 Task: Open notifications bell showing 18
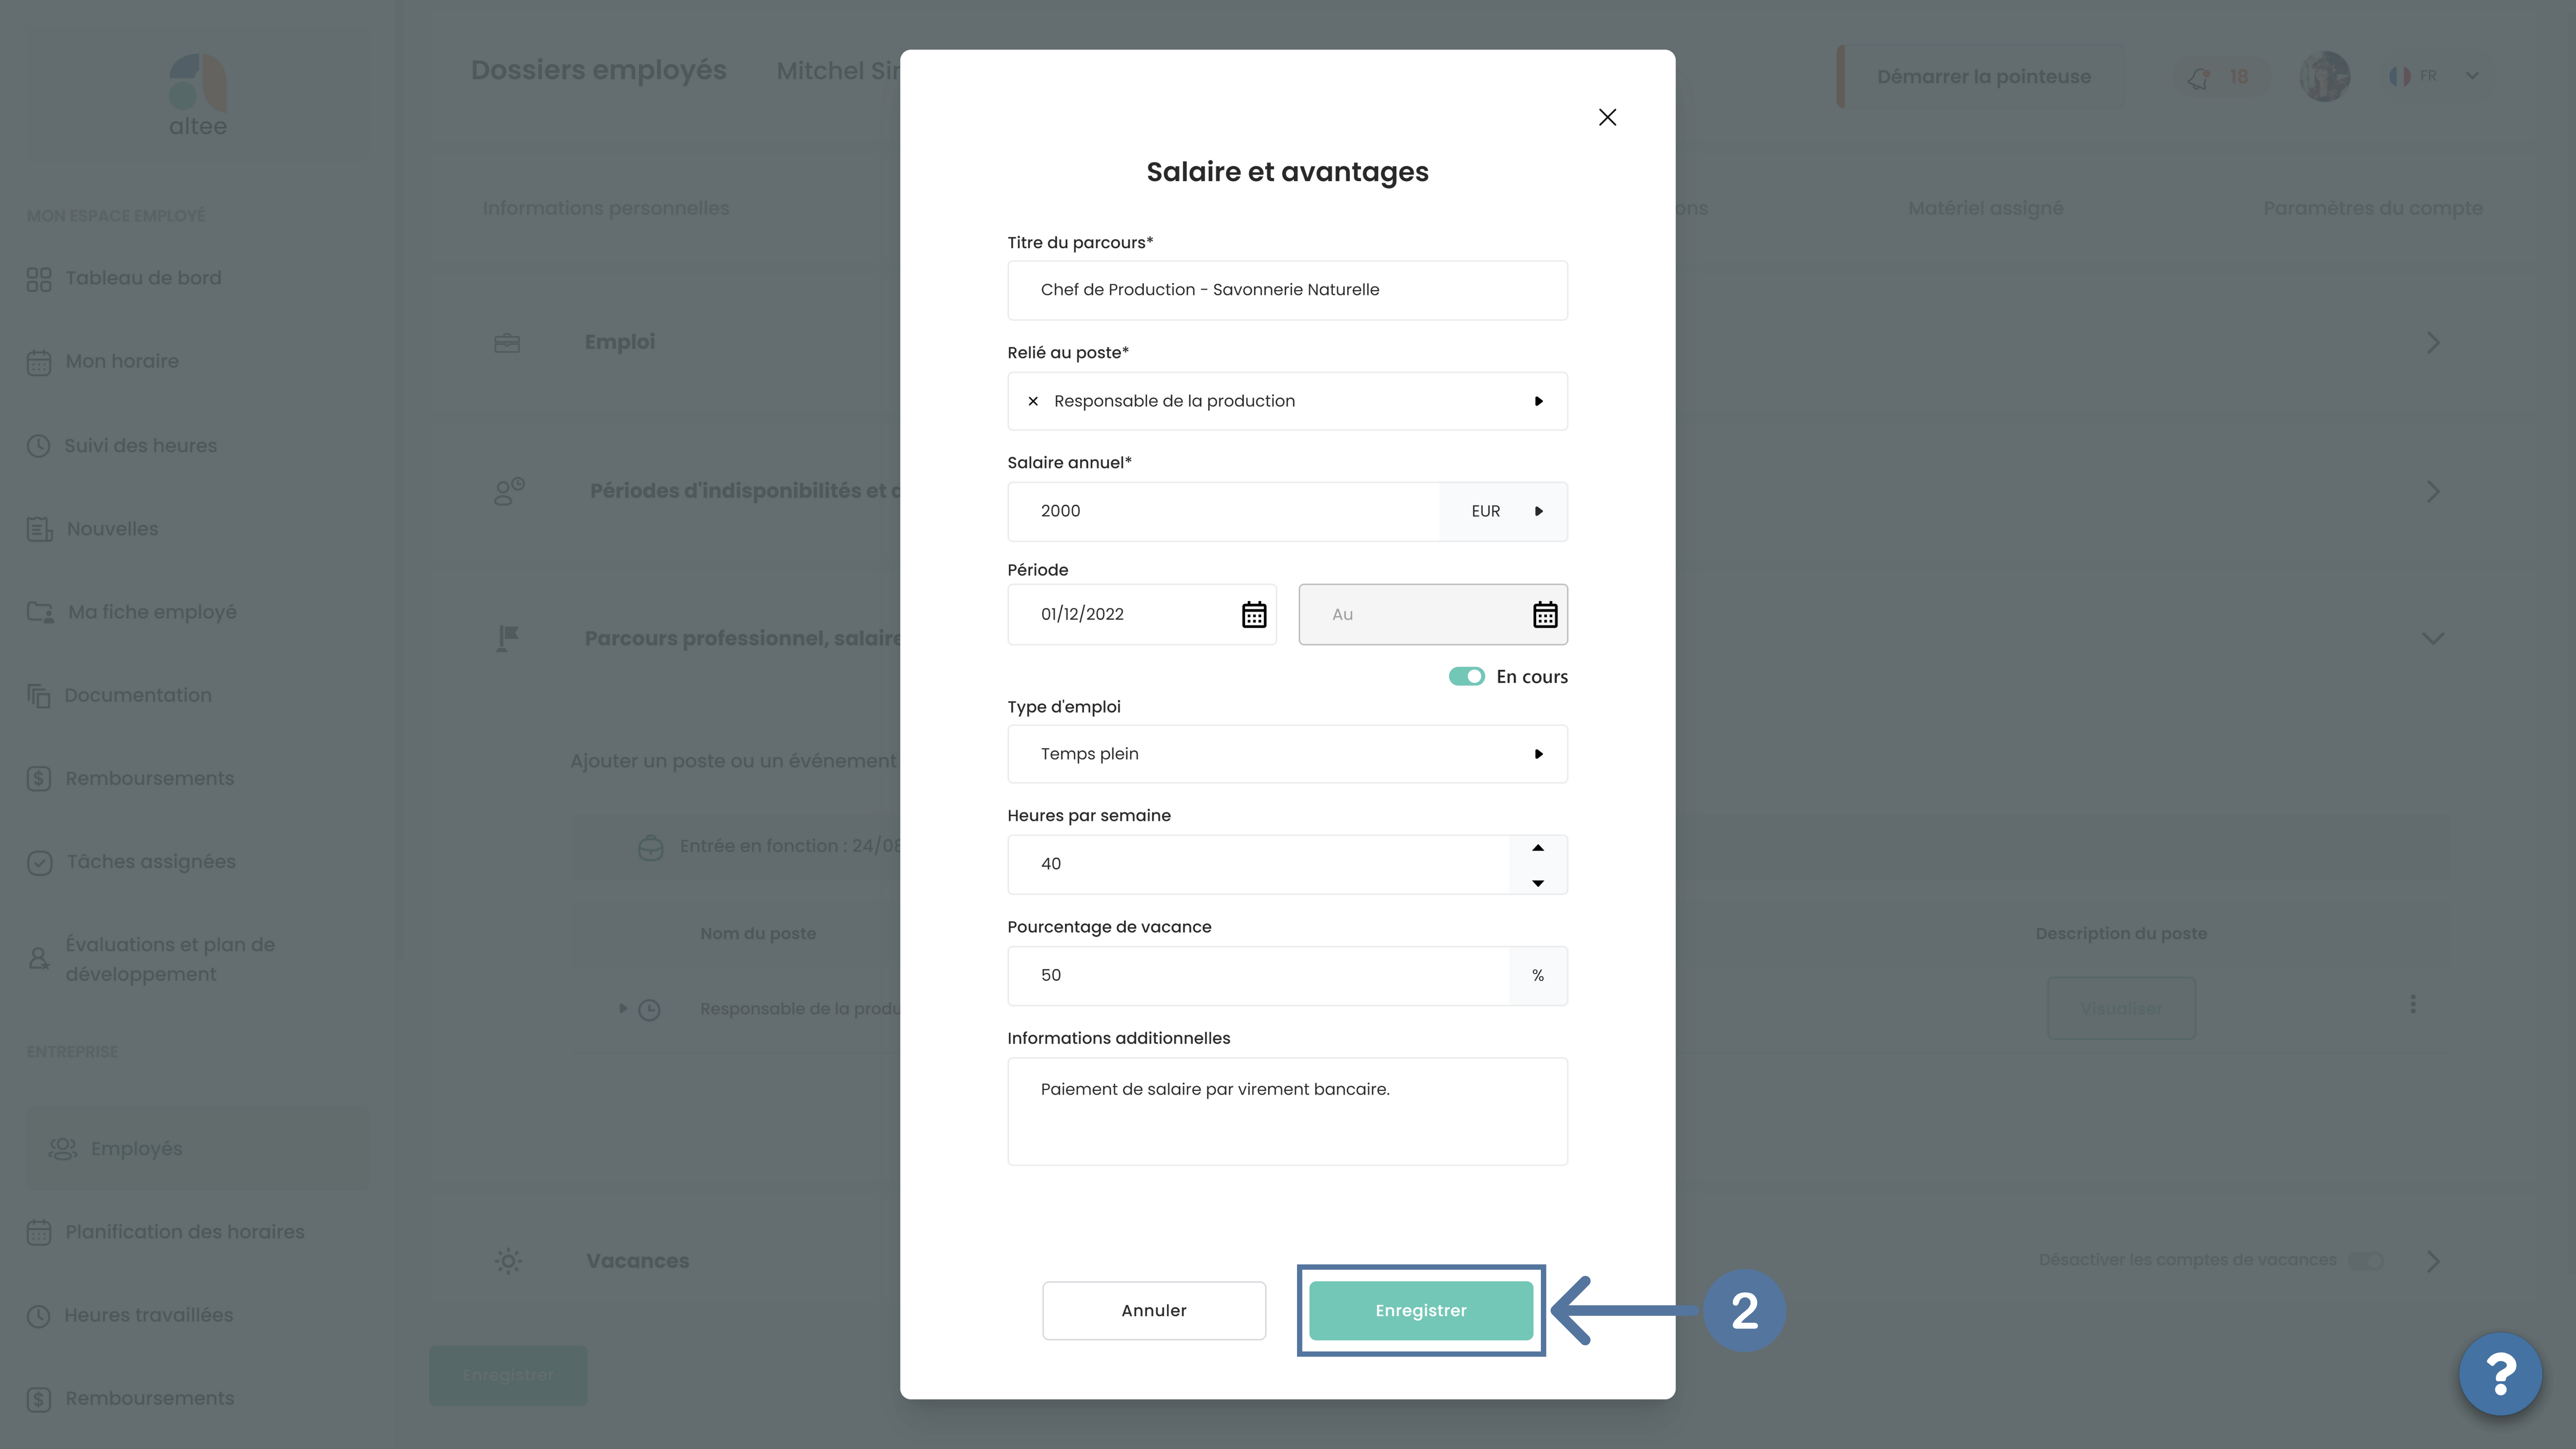[2221, 77]
